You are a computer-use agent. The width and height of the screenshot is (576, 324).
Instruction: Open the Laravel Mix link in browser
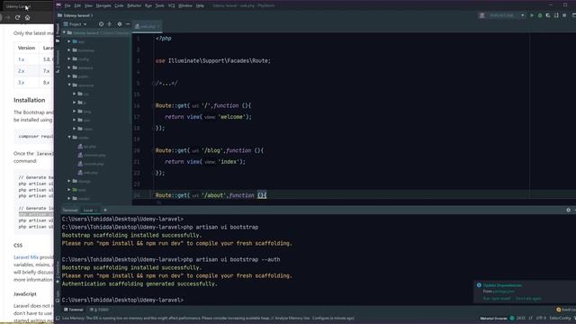point(26,257)
